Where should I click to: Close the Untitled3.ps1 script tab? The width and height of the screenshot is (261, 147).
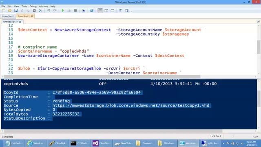pyautogui.click(x=20, y=22)
